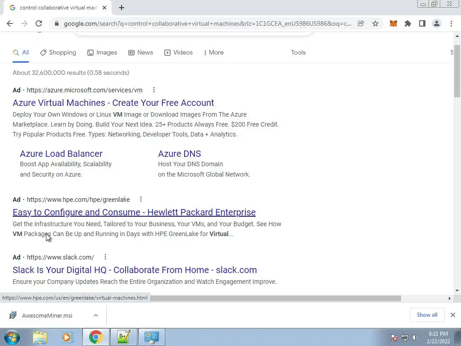This screenshot has height=346, width=461.
Task: Open ad options for Slack result
Action: 105,257
